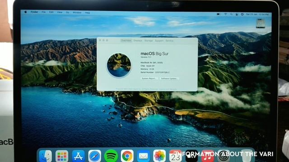Screen dimensions: 289x162
Task: Open the Apple menu
Action: click(26, 12)
